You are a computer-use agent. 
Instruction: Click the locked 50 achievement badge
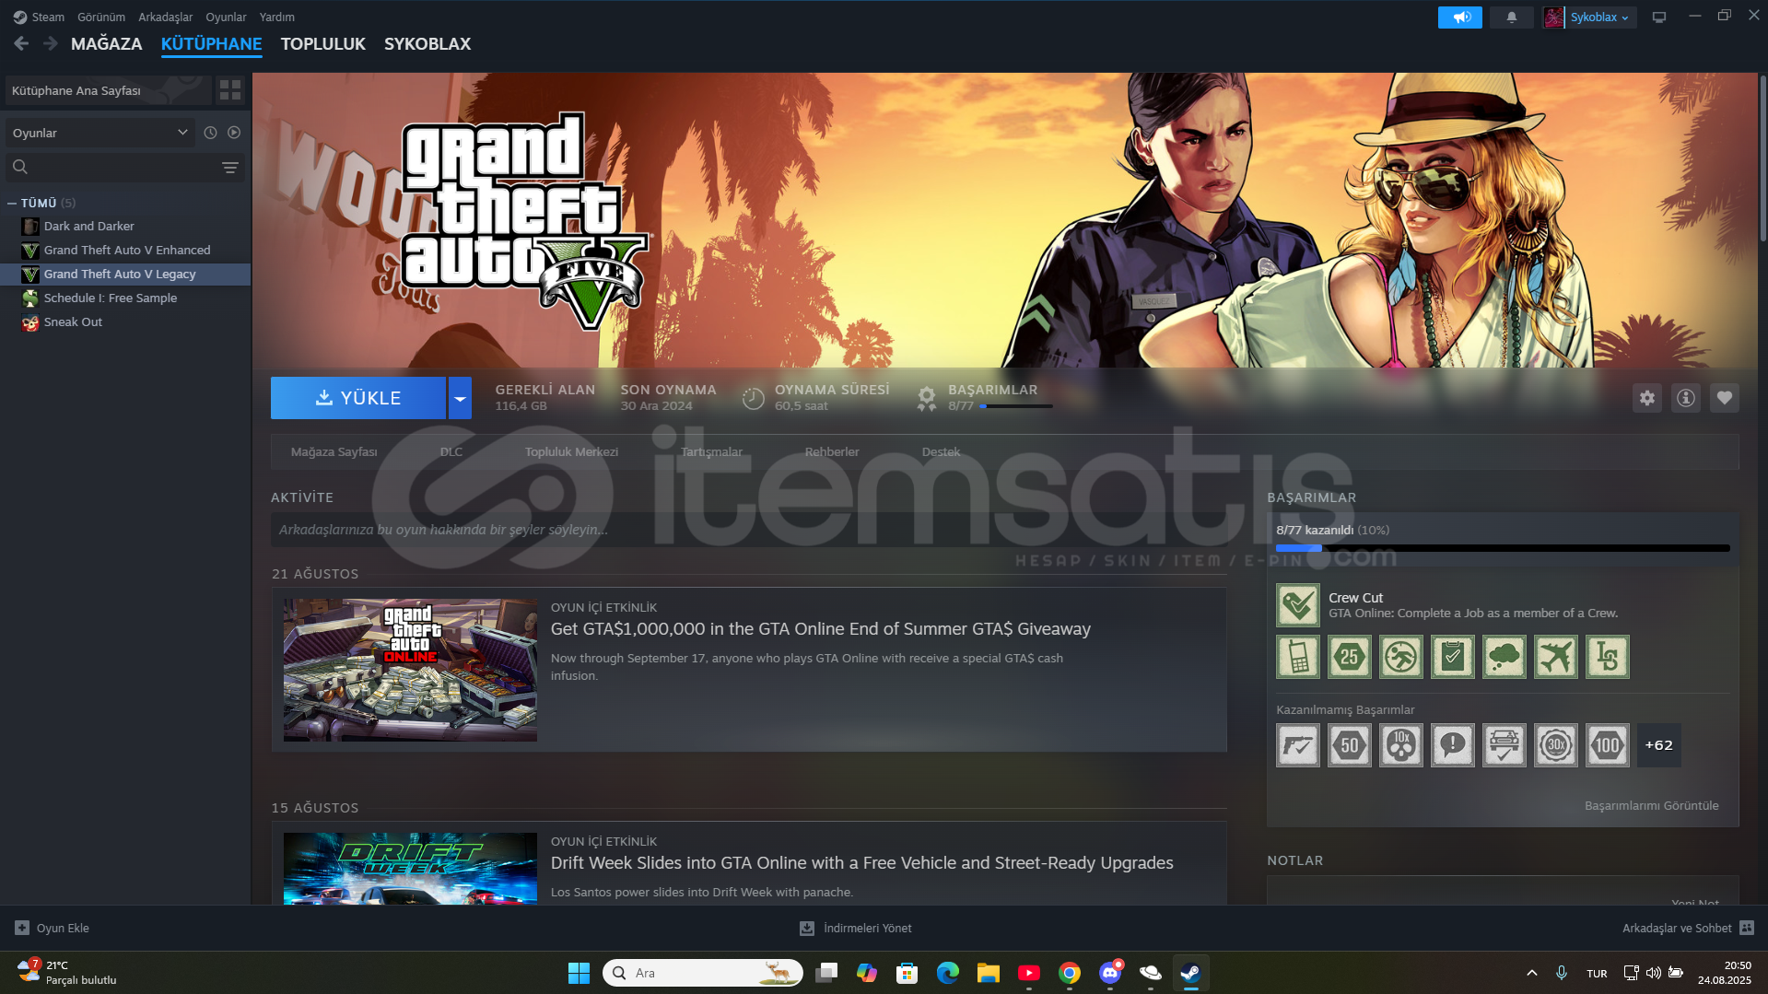(x=1350, y=745)
